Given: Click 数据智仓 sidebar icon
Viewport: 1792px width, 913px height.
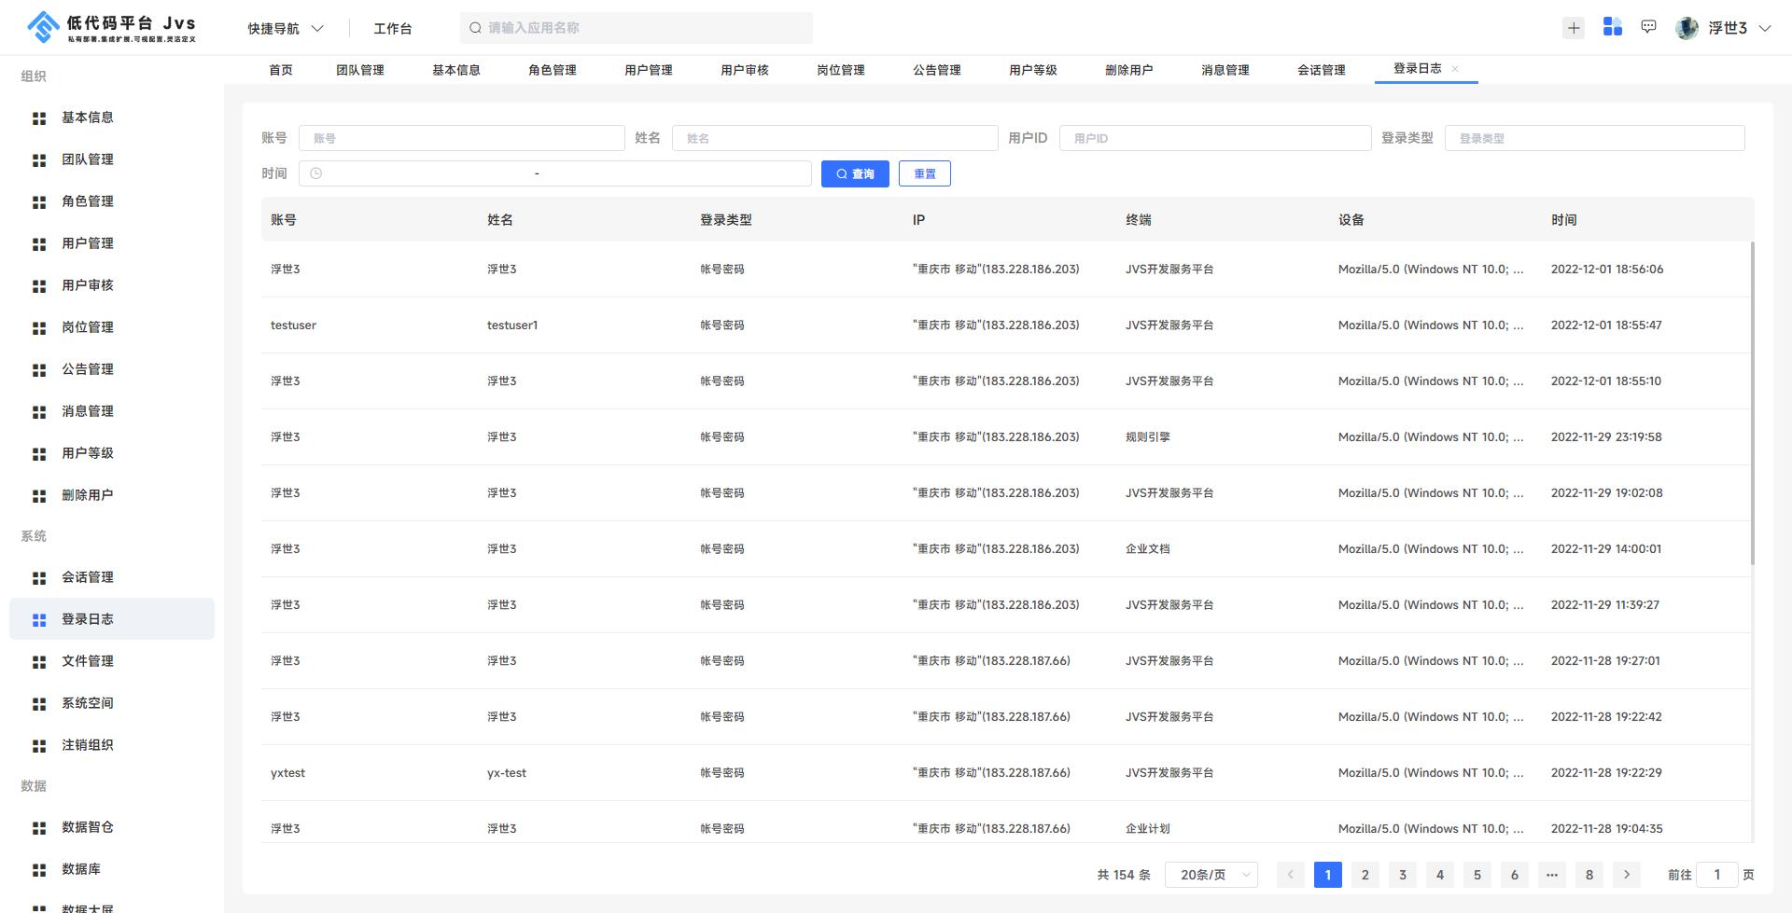Looking at the screenshot, I should pos(39,828).
